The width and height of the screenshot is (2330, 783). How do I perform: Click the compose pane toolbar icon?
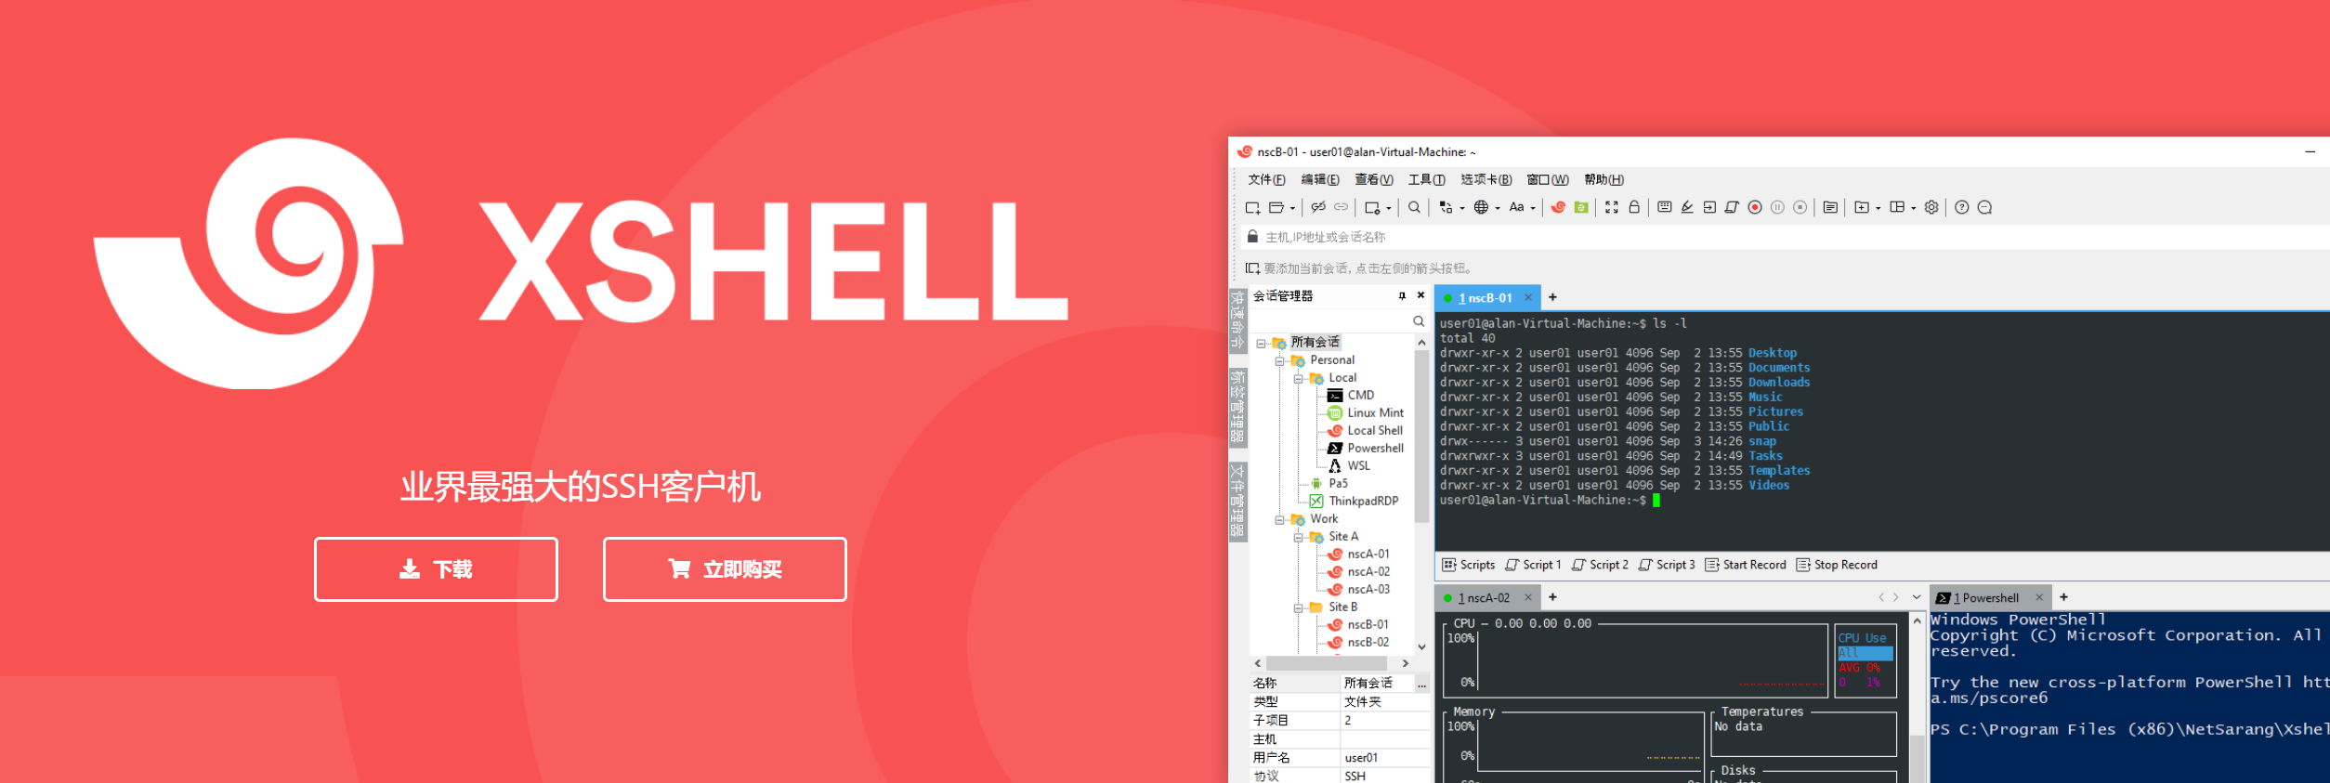(1830, 208)
